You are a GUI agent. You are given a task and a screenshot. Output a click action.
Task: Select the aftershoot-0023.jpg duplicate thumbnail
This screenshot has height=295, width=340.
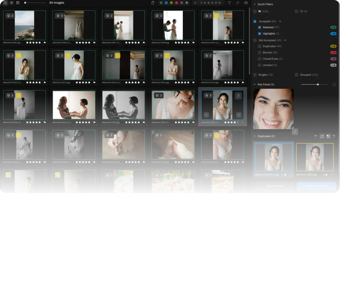(315, 157)
